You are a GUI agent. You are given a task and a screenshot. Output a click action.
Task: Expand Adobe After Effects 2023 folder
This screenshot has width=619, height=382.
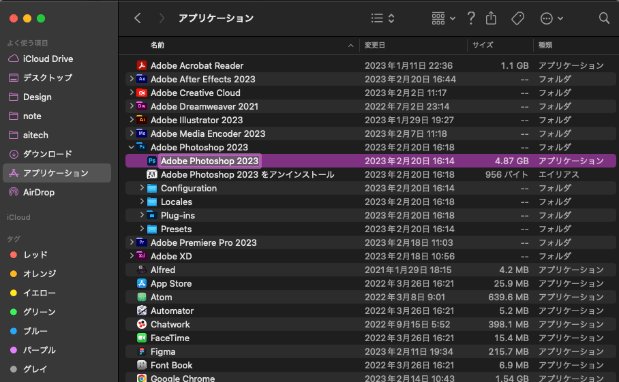(x=132, y=79)
